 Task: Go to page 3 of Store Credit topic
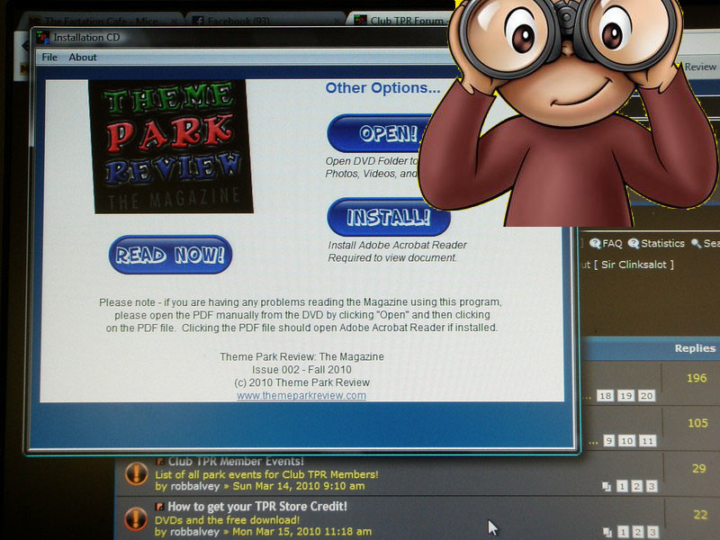[x=652, y=532]
